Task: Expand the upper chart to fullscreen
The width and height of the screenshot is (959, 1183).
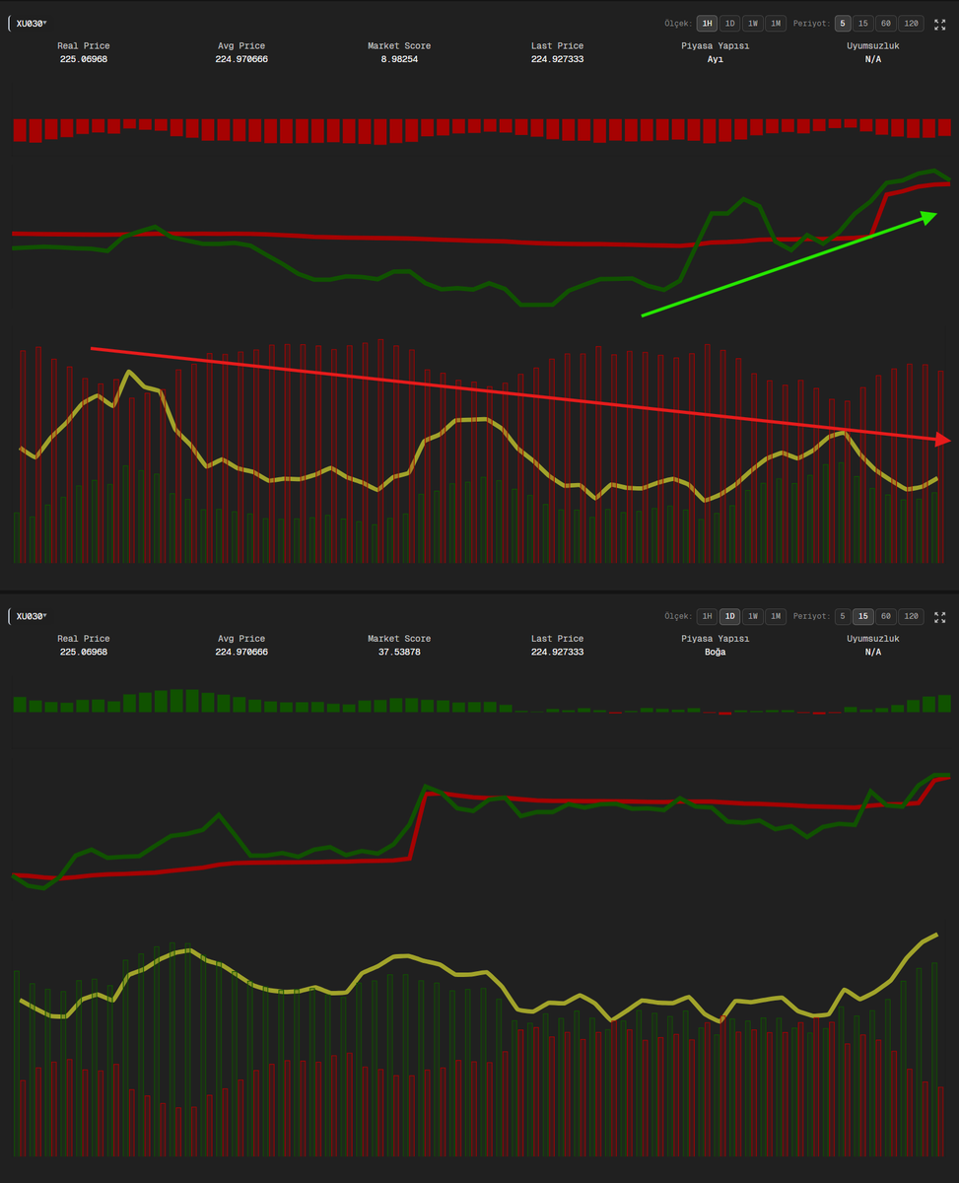Action: pyautogui.click(x=940, y=23)
